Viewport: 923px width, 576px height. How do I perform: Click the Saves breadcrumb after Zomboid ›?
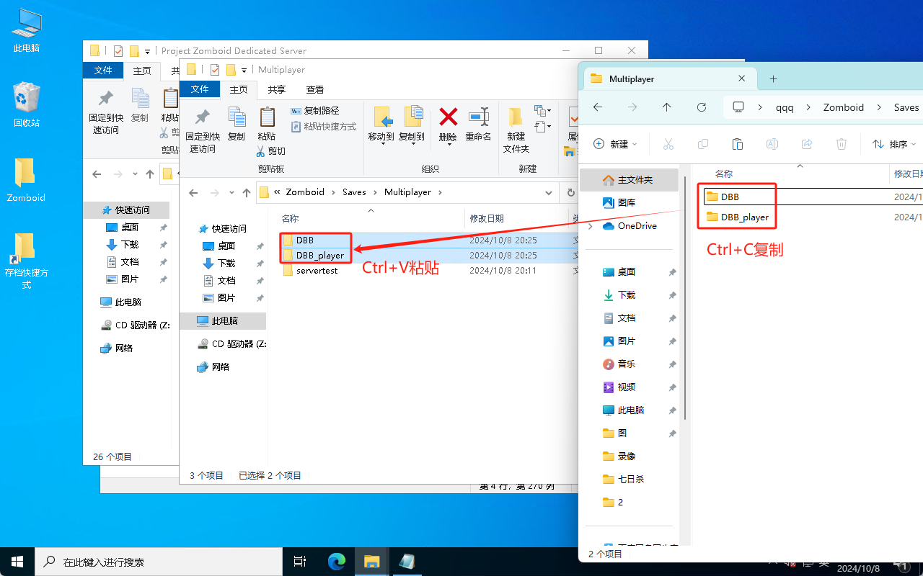pos(354,192)
